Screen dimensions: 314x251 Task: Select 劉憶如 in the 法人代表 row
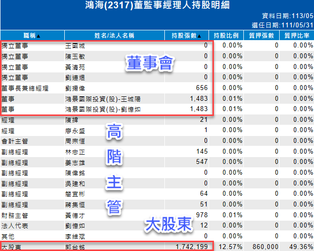[x=75, y=226]
